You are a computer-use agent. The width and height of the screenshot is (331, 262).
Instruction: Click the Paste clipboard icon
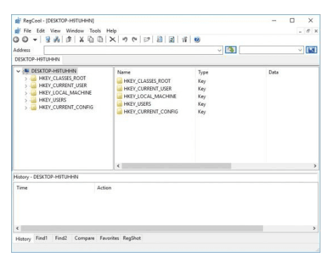(100, 40)
